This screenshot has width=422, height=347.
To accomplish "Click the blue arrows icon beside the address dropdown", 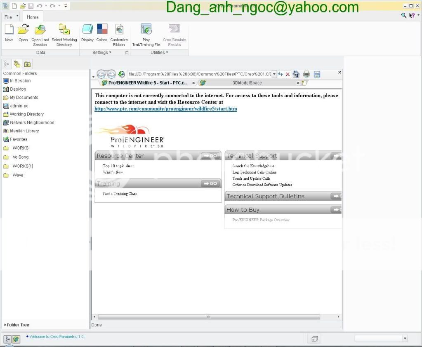I will (x=281, y=74).
